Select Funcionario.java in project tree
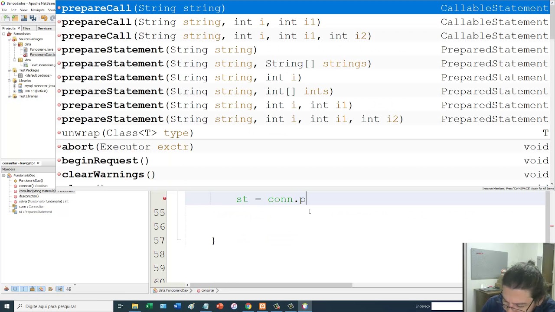 tap(41, 49)
